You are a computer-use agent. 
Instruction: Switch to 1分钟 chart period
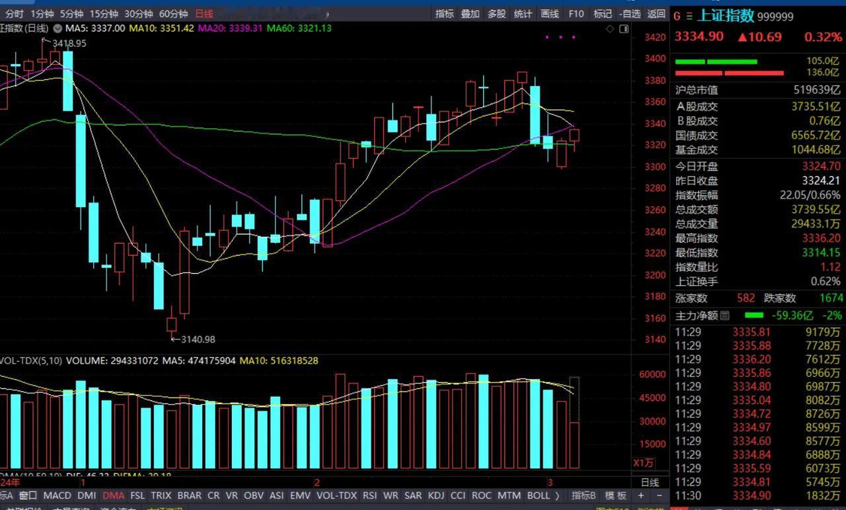coord(42,13)
